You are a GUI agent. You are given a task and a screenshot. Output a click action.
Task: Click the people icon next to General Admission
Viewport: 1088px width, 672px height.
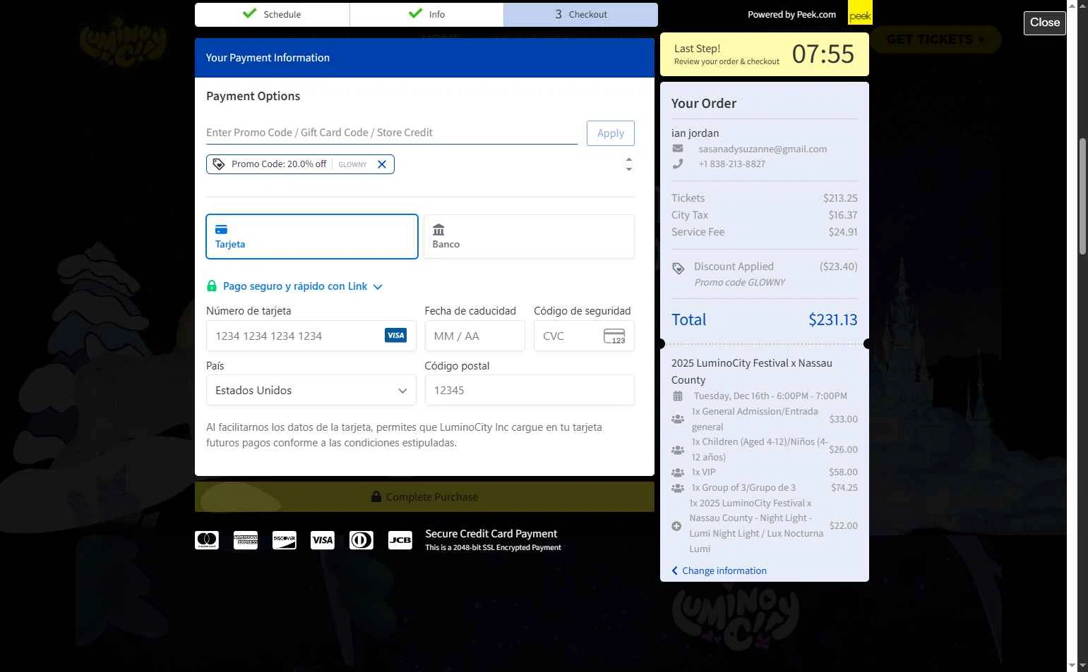point(678,419)
